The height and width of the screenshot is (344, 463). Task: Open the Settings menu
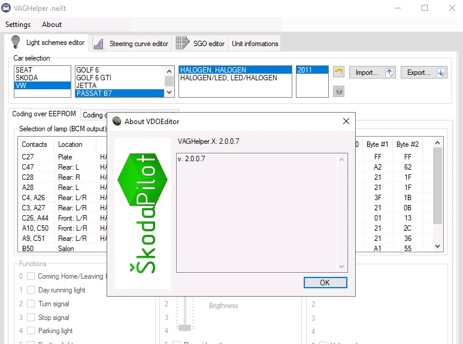(18, 25)
